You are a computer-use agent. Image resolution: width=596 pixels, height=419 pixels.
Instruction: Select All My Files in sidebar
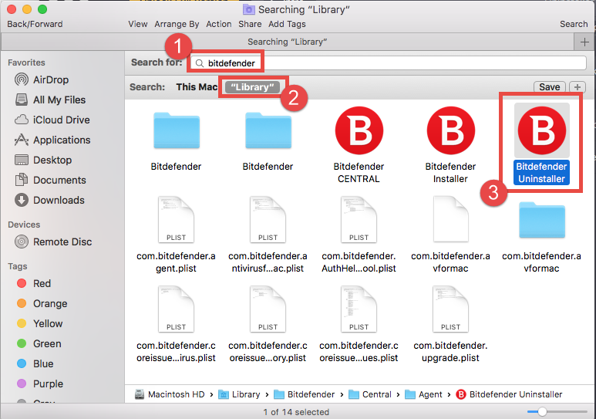[50, 100]
